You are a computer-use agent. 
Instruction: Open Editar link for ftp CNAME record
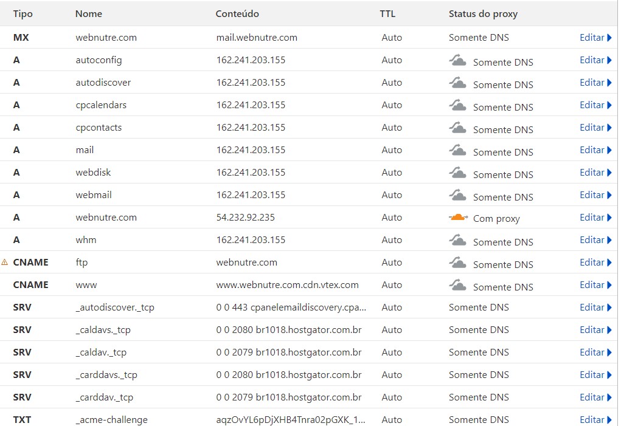coord(595,263)
